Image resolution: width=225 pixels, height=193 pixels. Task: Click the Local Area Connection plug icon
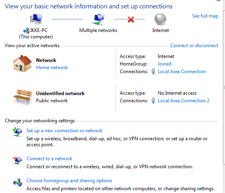pyautogui.click(x=153, y=72)
